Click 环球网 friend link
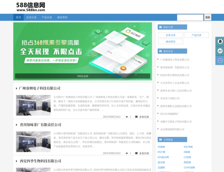Image resolution: width=224 pixels, height=172 pixels. [161, 147]
